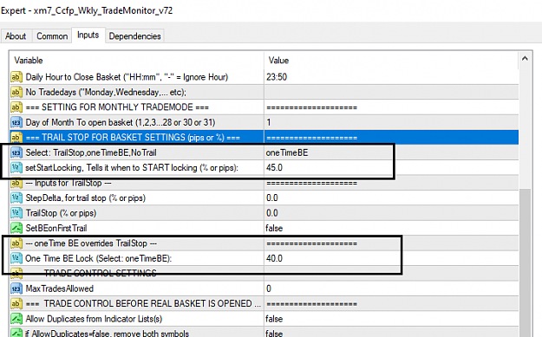Select 'MaxTradesAllowed' variable label

60,288
